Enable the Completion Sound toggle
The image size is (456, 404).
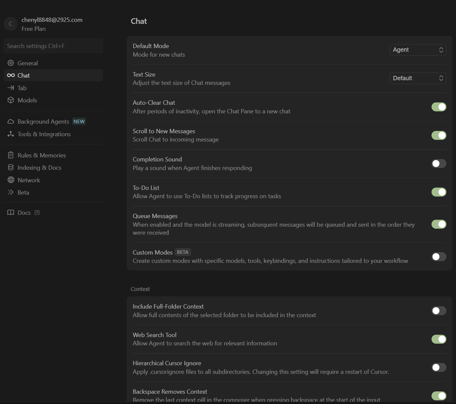tap(438, 164)
